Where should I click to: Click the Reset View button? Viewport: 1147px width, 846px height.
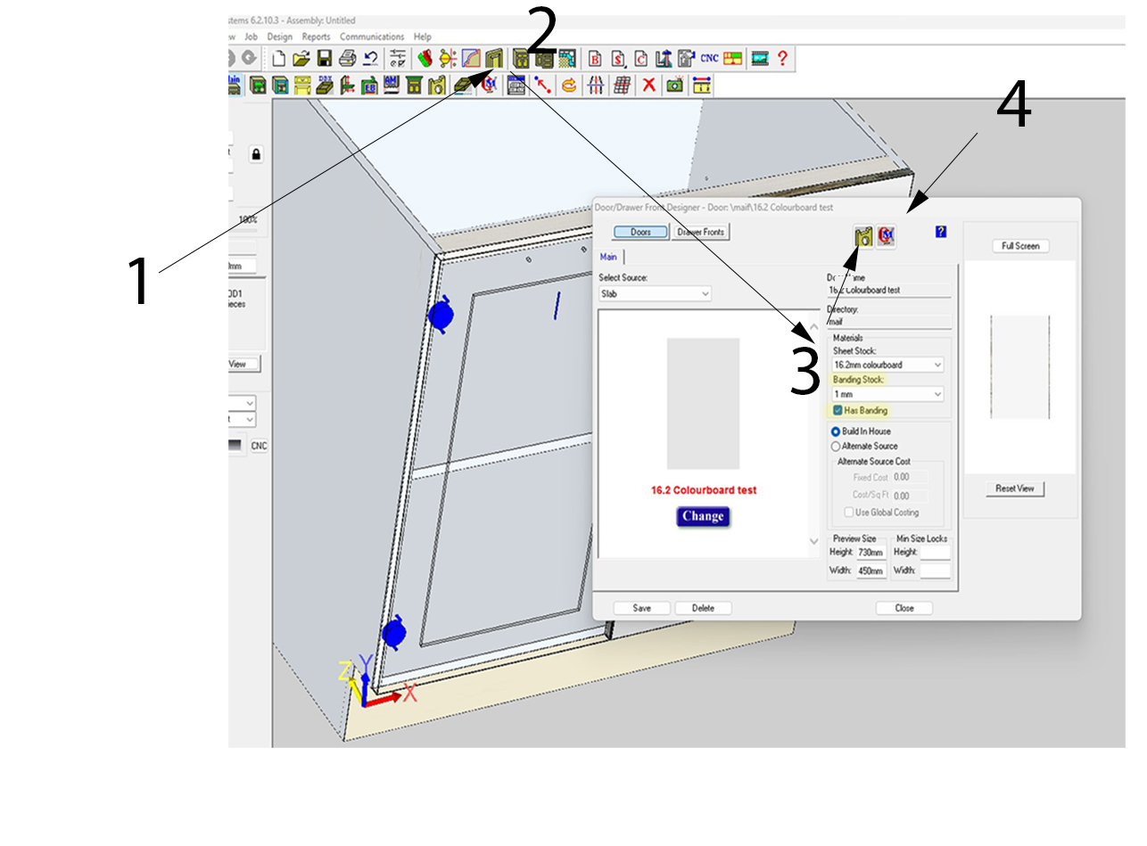click(x=1015, y=489)
